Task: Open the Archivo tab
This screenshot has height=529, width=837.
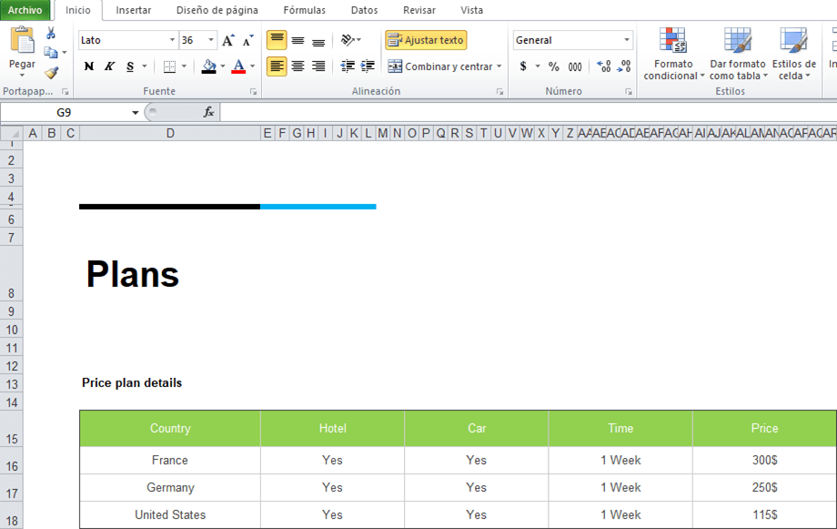Action: (x=25, y=10)
